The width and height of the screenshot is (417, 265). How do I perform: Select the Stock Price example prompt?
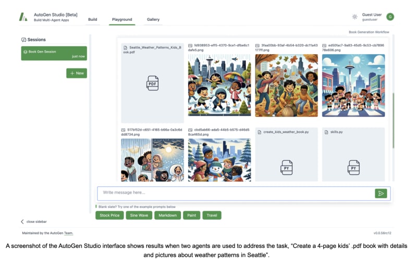pos(109,215)
